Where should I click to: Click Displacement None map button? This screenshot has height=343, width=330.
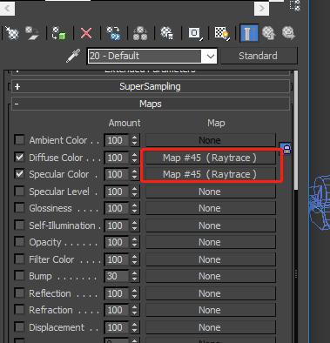210,327
